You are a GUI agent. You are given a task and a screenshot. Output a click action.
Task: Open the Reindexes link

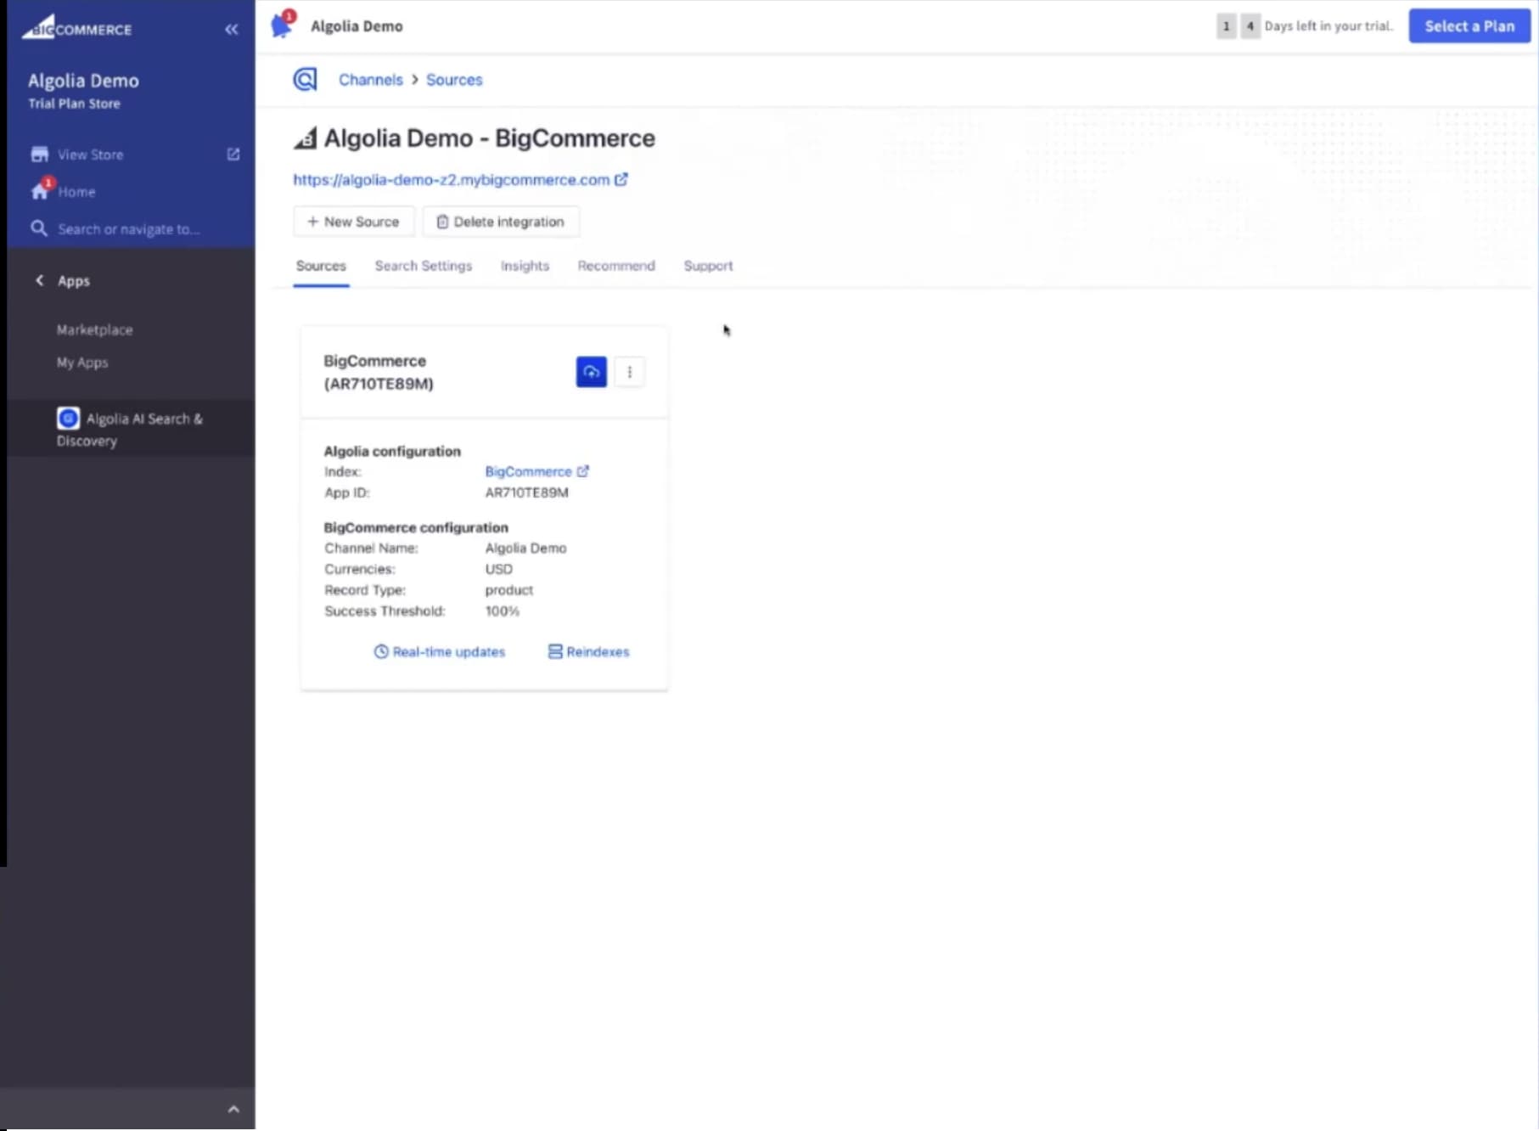tap(589, 652)
